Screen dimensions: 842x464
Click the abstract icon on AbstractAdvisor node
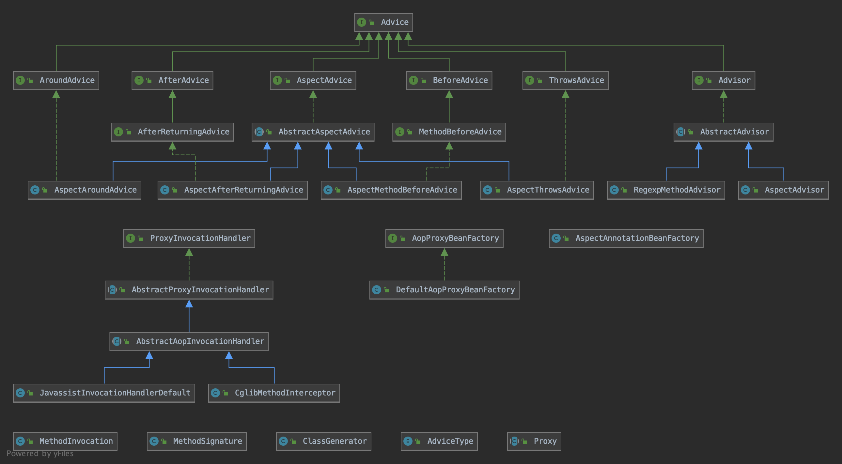(x=680, y=132)
